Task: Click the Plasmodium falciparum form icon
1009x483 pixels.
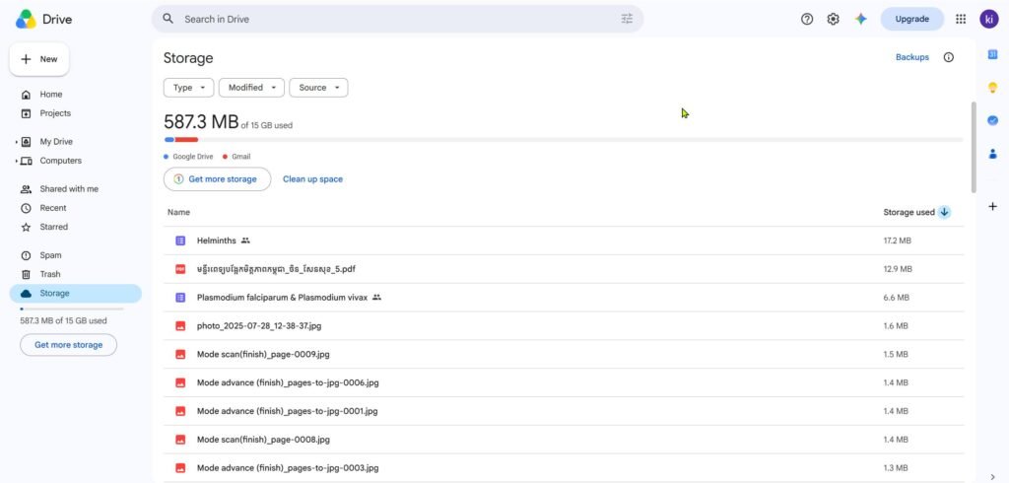Action: [x=180, y=298]
